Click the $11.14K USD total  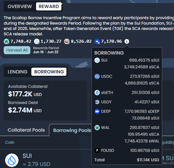[x=148, y=160]
